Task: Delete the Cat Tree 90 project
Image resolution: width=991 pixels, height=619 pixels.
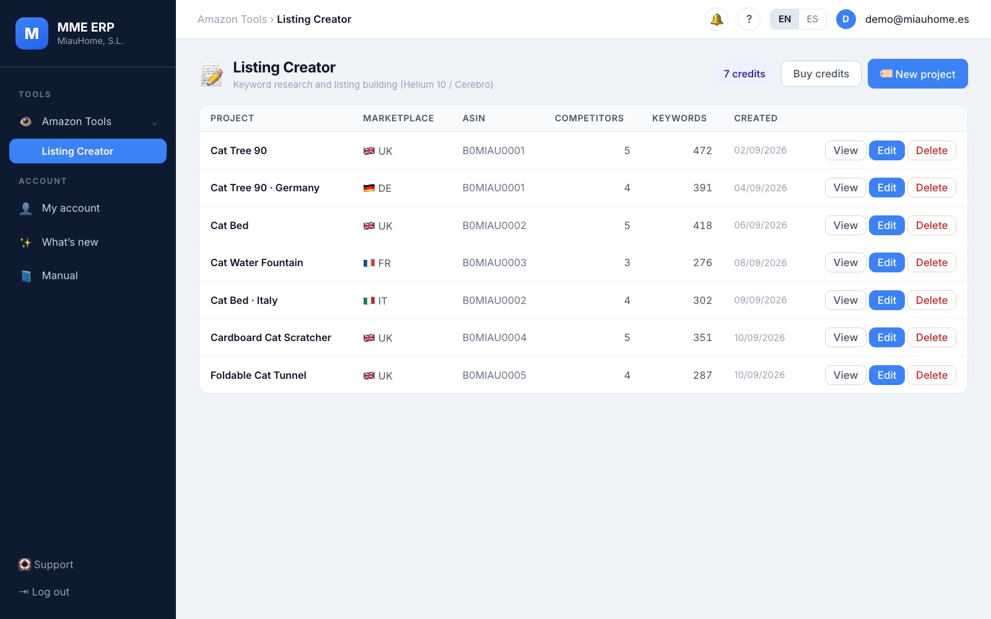Action: point(932,150)
